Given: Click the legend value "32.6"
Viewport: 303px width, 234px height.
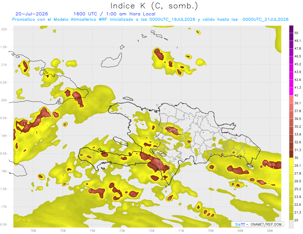Looking at the screenshot, I should point(298,142).
